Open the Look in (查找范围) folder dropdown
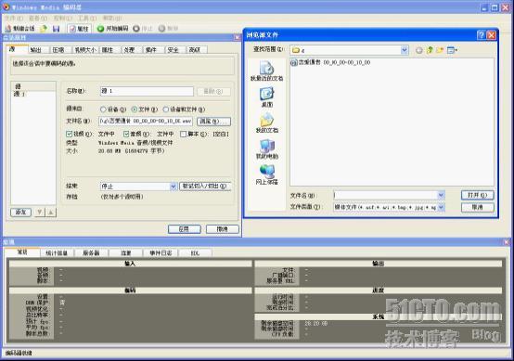The height and width of the screenshot is (361, 514). pyautogui.click(x=405, y=50)
